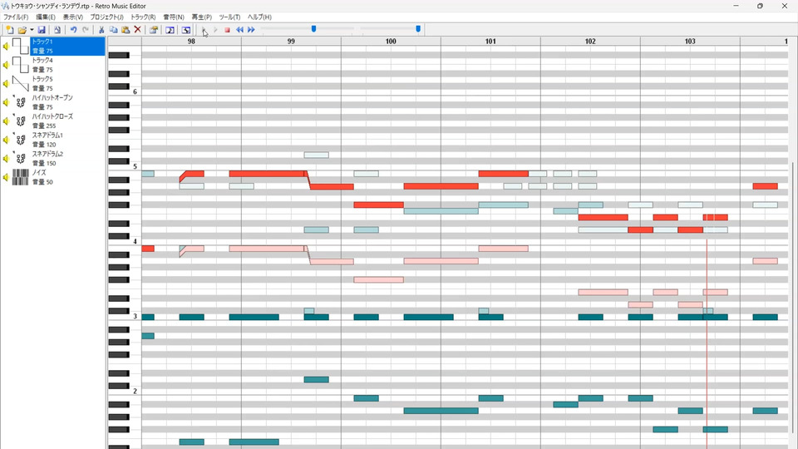Click the Open folder toolbar icon
The width and height of the screenshot is (798, 449).
(x=22, y=30)
